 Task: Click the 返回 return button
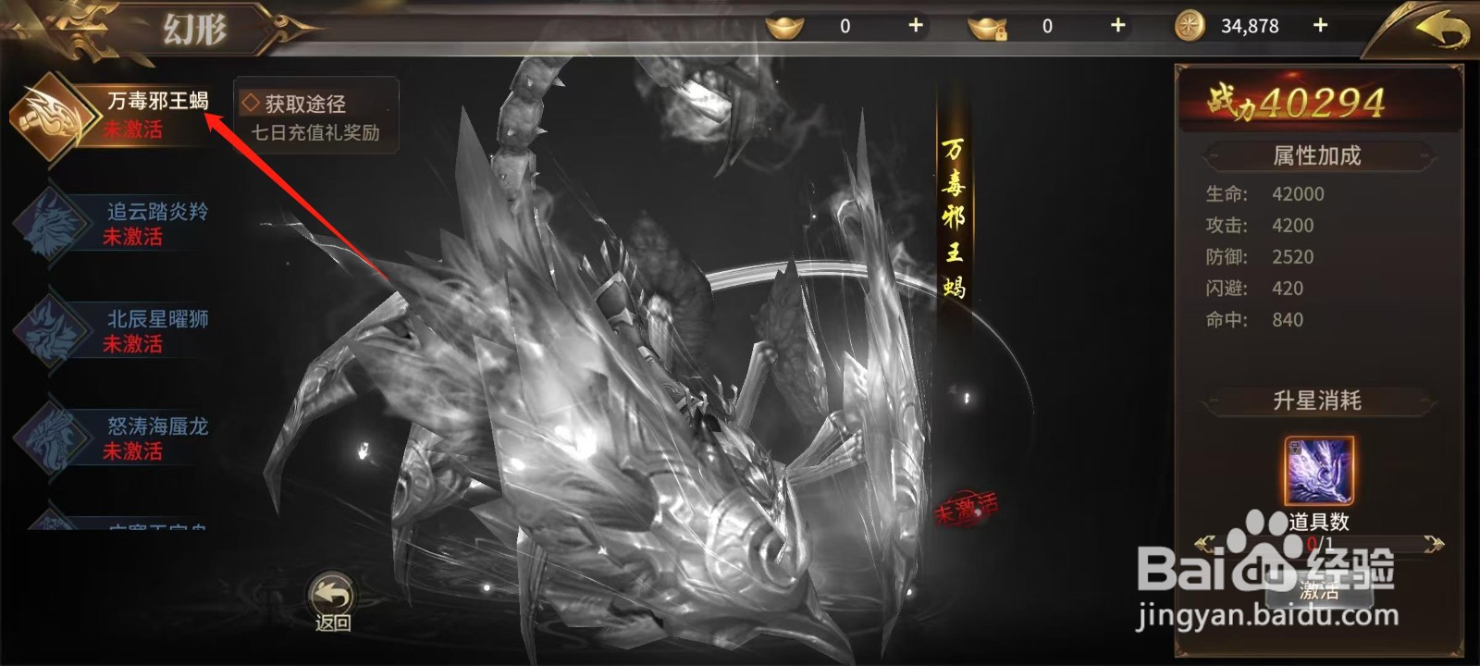tap(333, 603)
